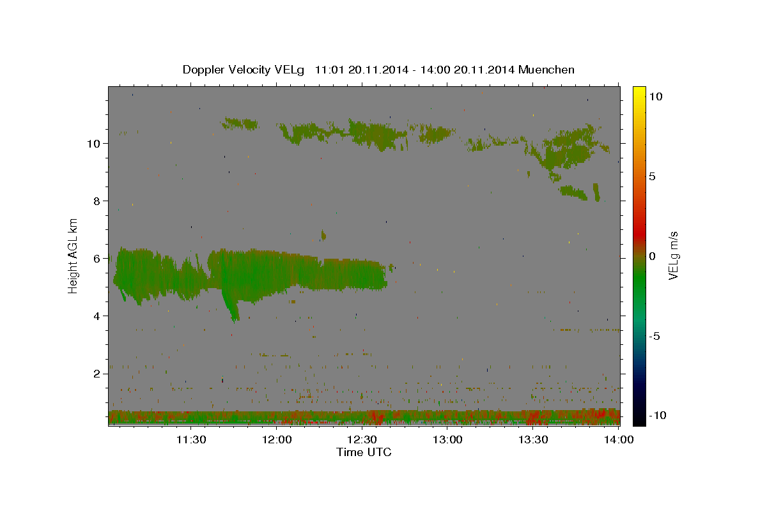Viewport: 767px width, 511px height.
Task: Click the 'VELg m/s' colorbar label
Action: point(673,256)
